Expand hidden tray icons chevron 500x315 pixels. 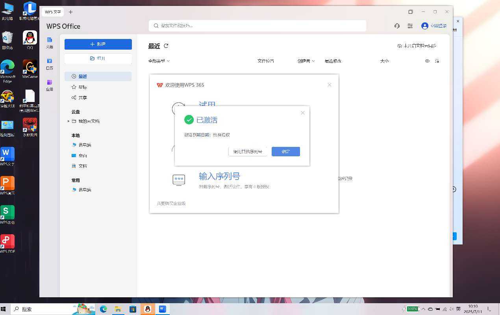pyautogui.click(x=423, y=309)
